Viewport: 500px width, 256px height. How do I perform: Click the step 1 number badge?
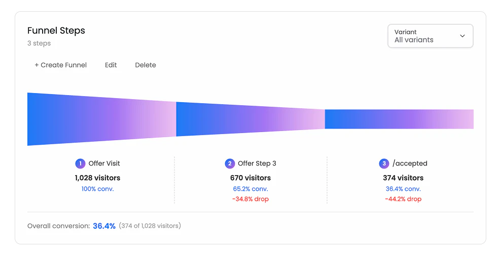pyautogui.click(x=80, y=163)
